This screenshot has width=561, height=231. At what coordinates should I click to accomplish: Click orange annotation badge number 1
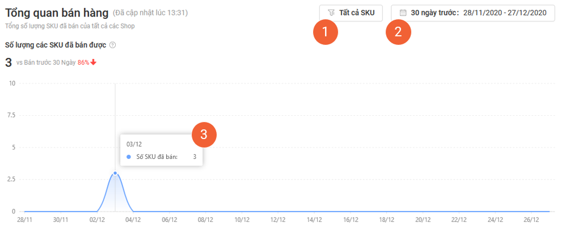(x=325, y=32)
